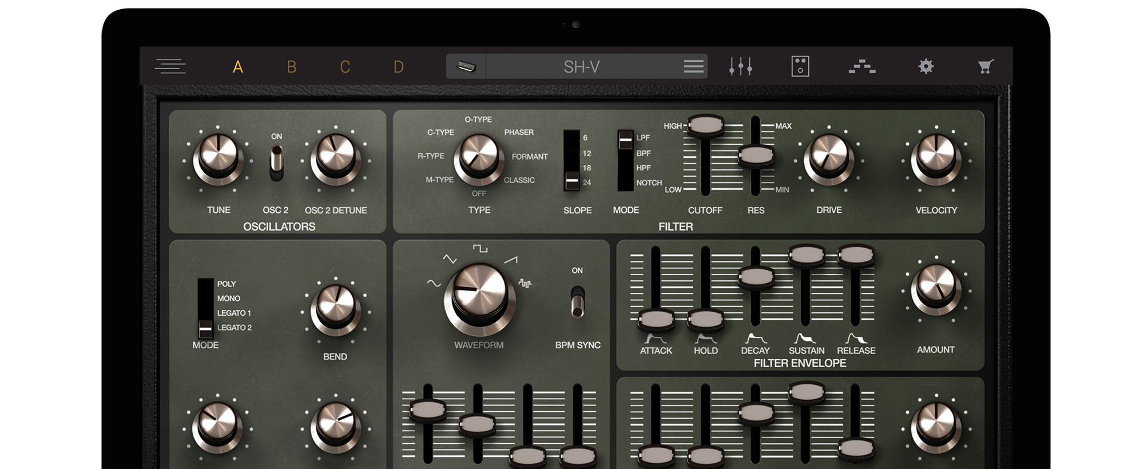Toggle the BPM SYNC switch
Image resolution: width=1144 pixels, height=469 pixels.
click(578, 301)
